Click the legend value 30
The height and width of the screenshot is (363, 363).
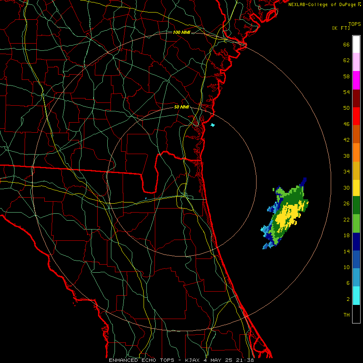point(346,188)
